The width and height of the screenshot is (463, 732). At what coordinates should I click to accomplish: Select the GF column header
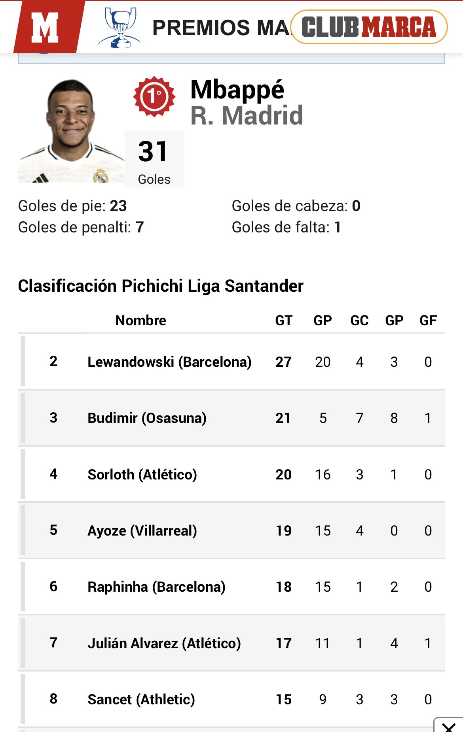click(428, 320)
